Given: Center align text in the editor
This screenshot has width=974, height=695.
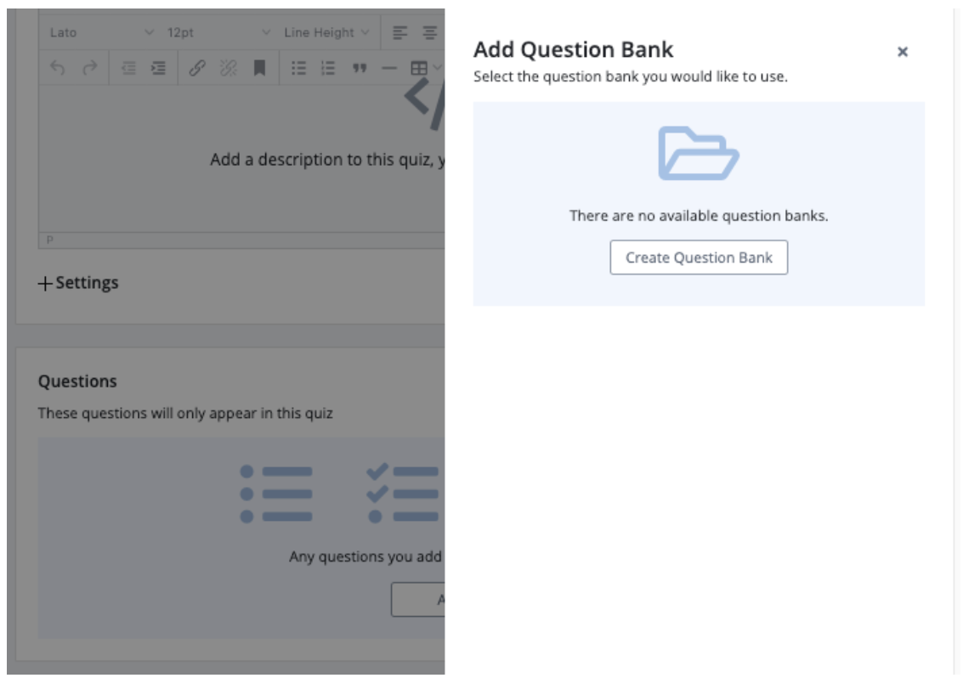Looking at the screenshot, I should tap(430, 32).
